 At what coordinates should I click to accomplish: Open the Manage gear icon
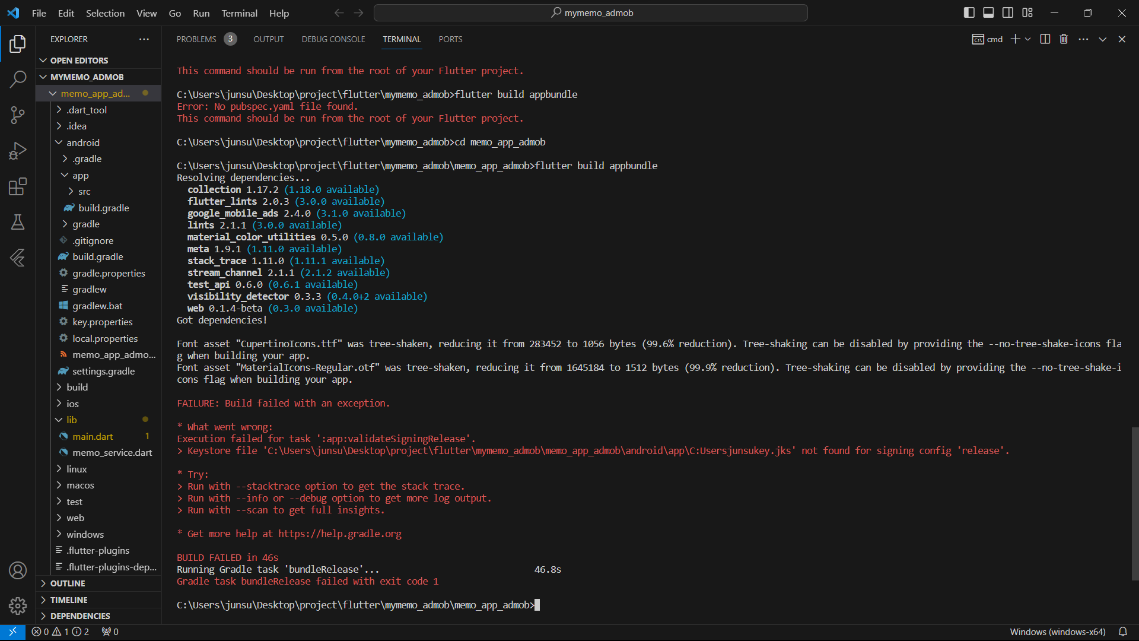[18, 605]
